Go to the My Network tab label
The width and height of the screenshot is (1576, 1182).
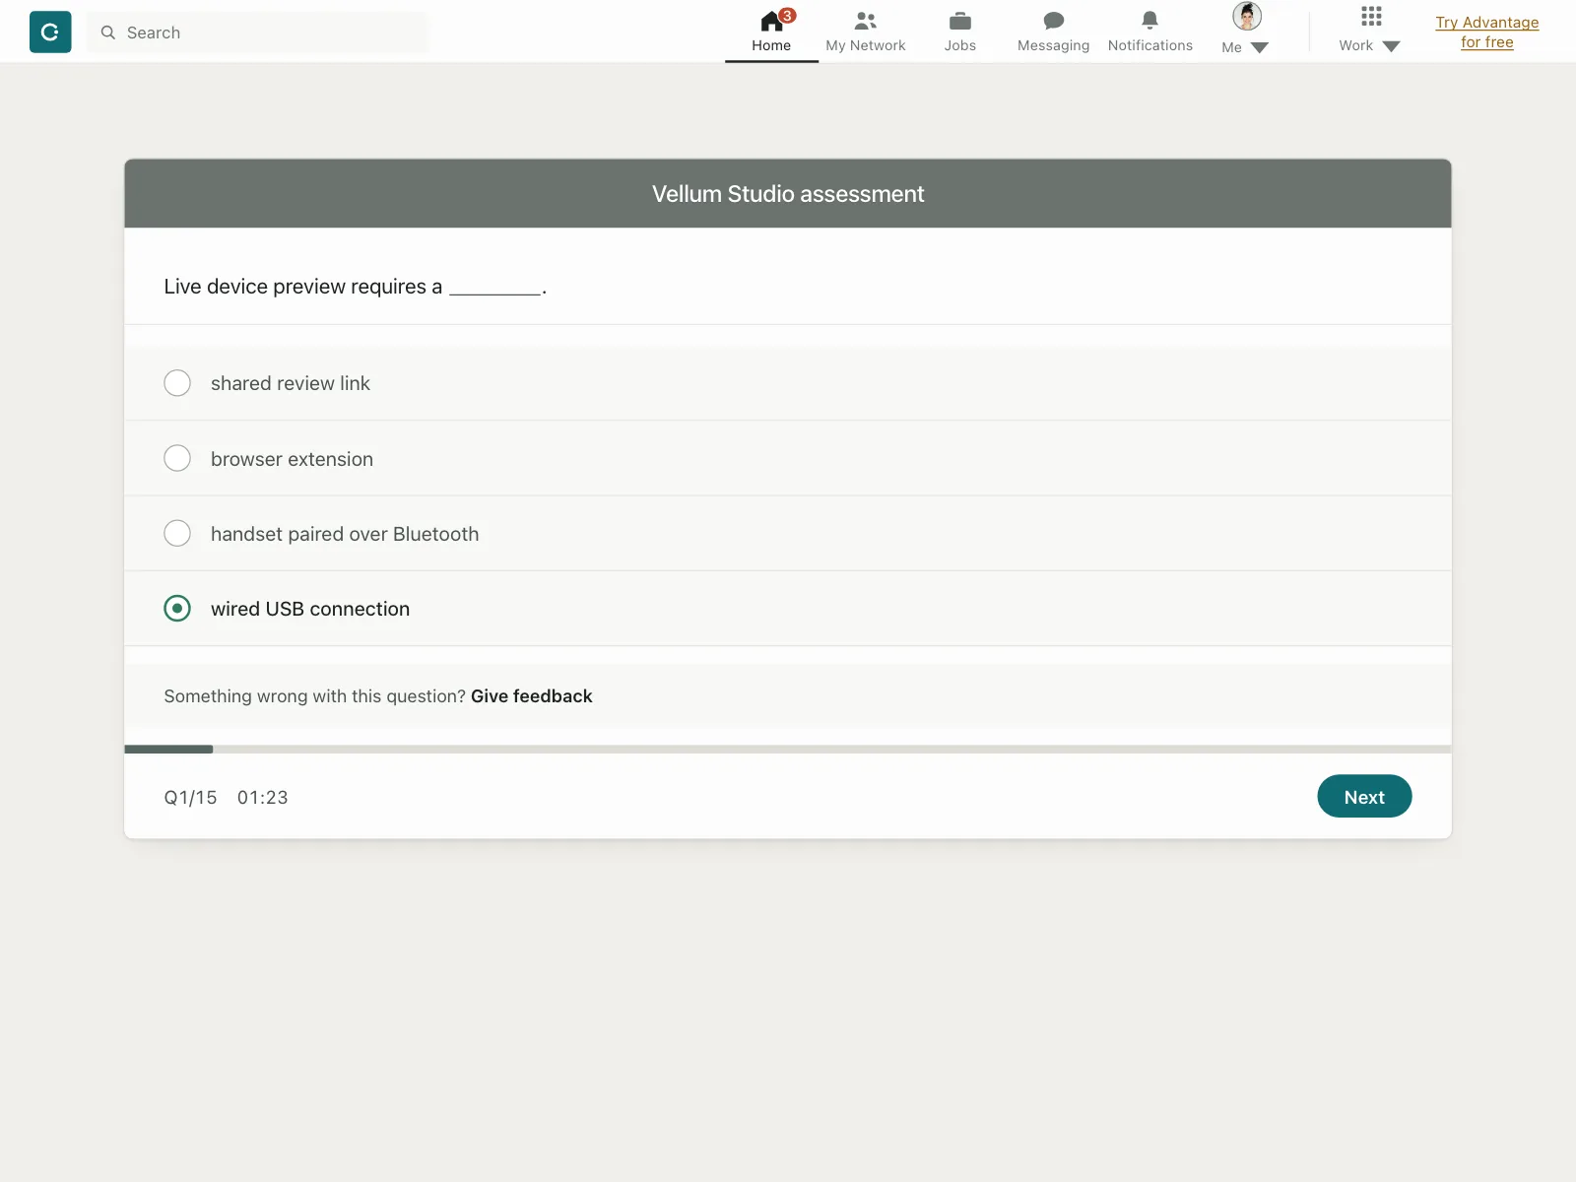pos(866,45)
